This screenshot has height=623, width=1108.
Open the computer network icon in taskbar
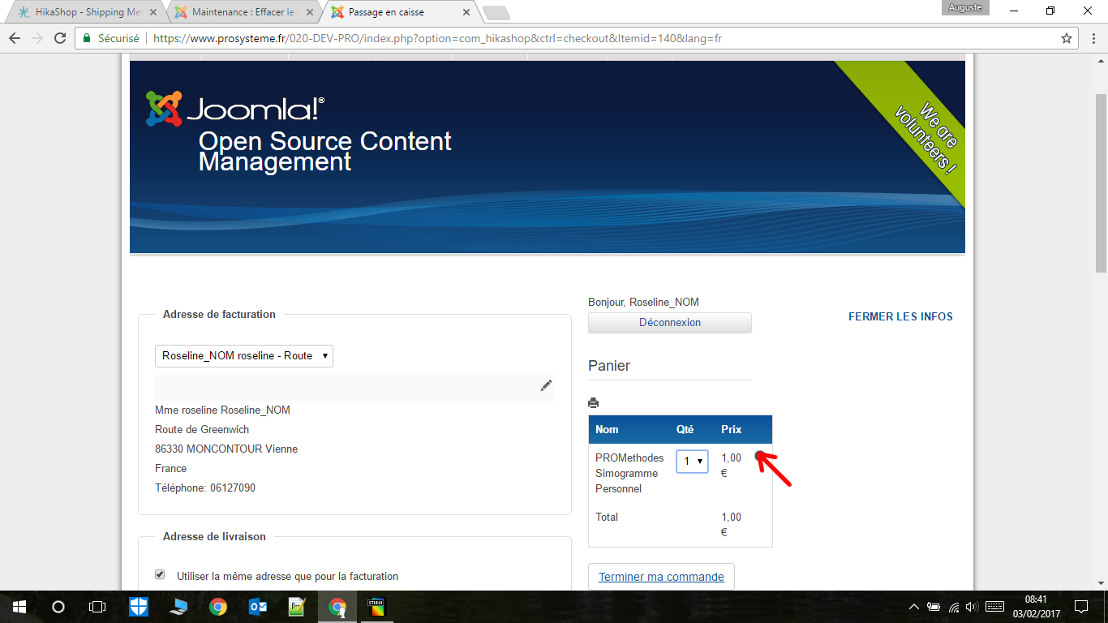pos(178,607)
